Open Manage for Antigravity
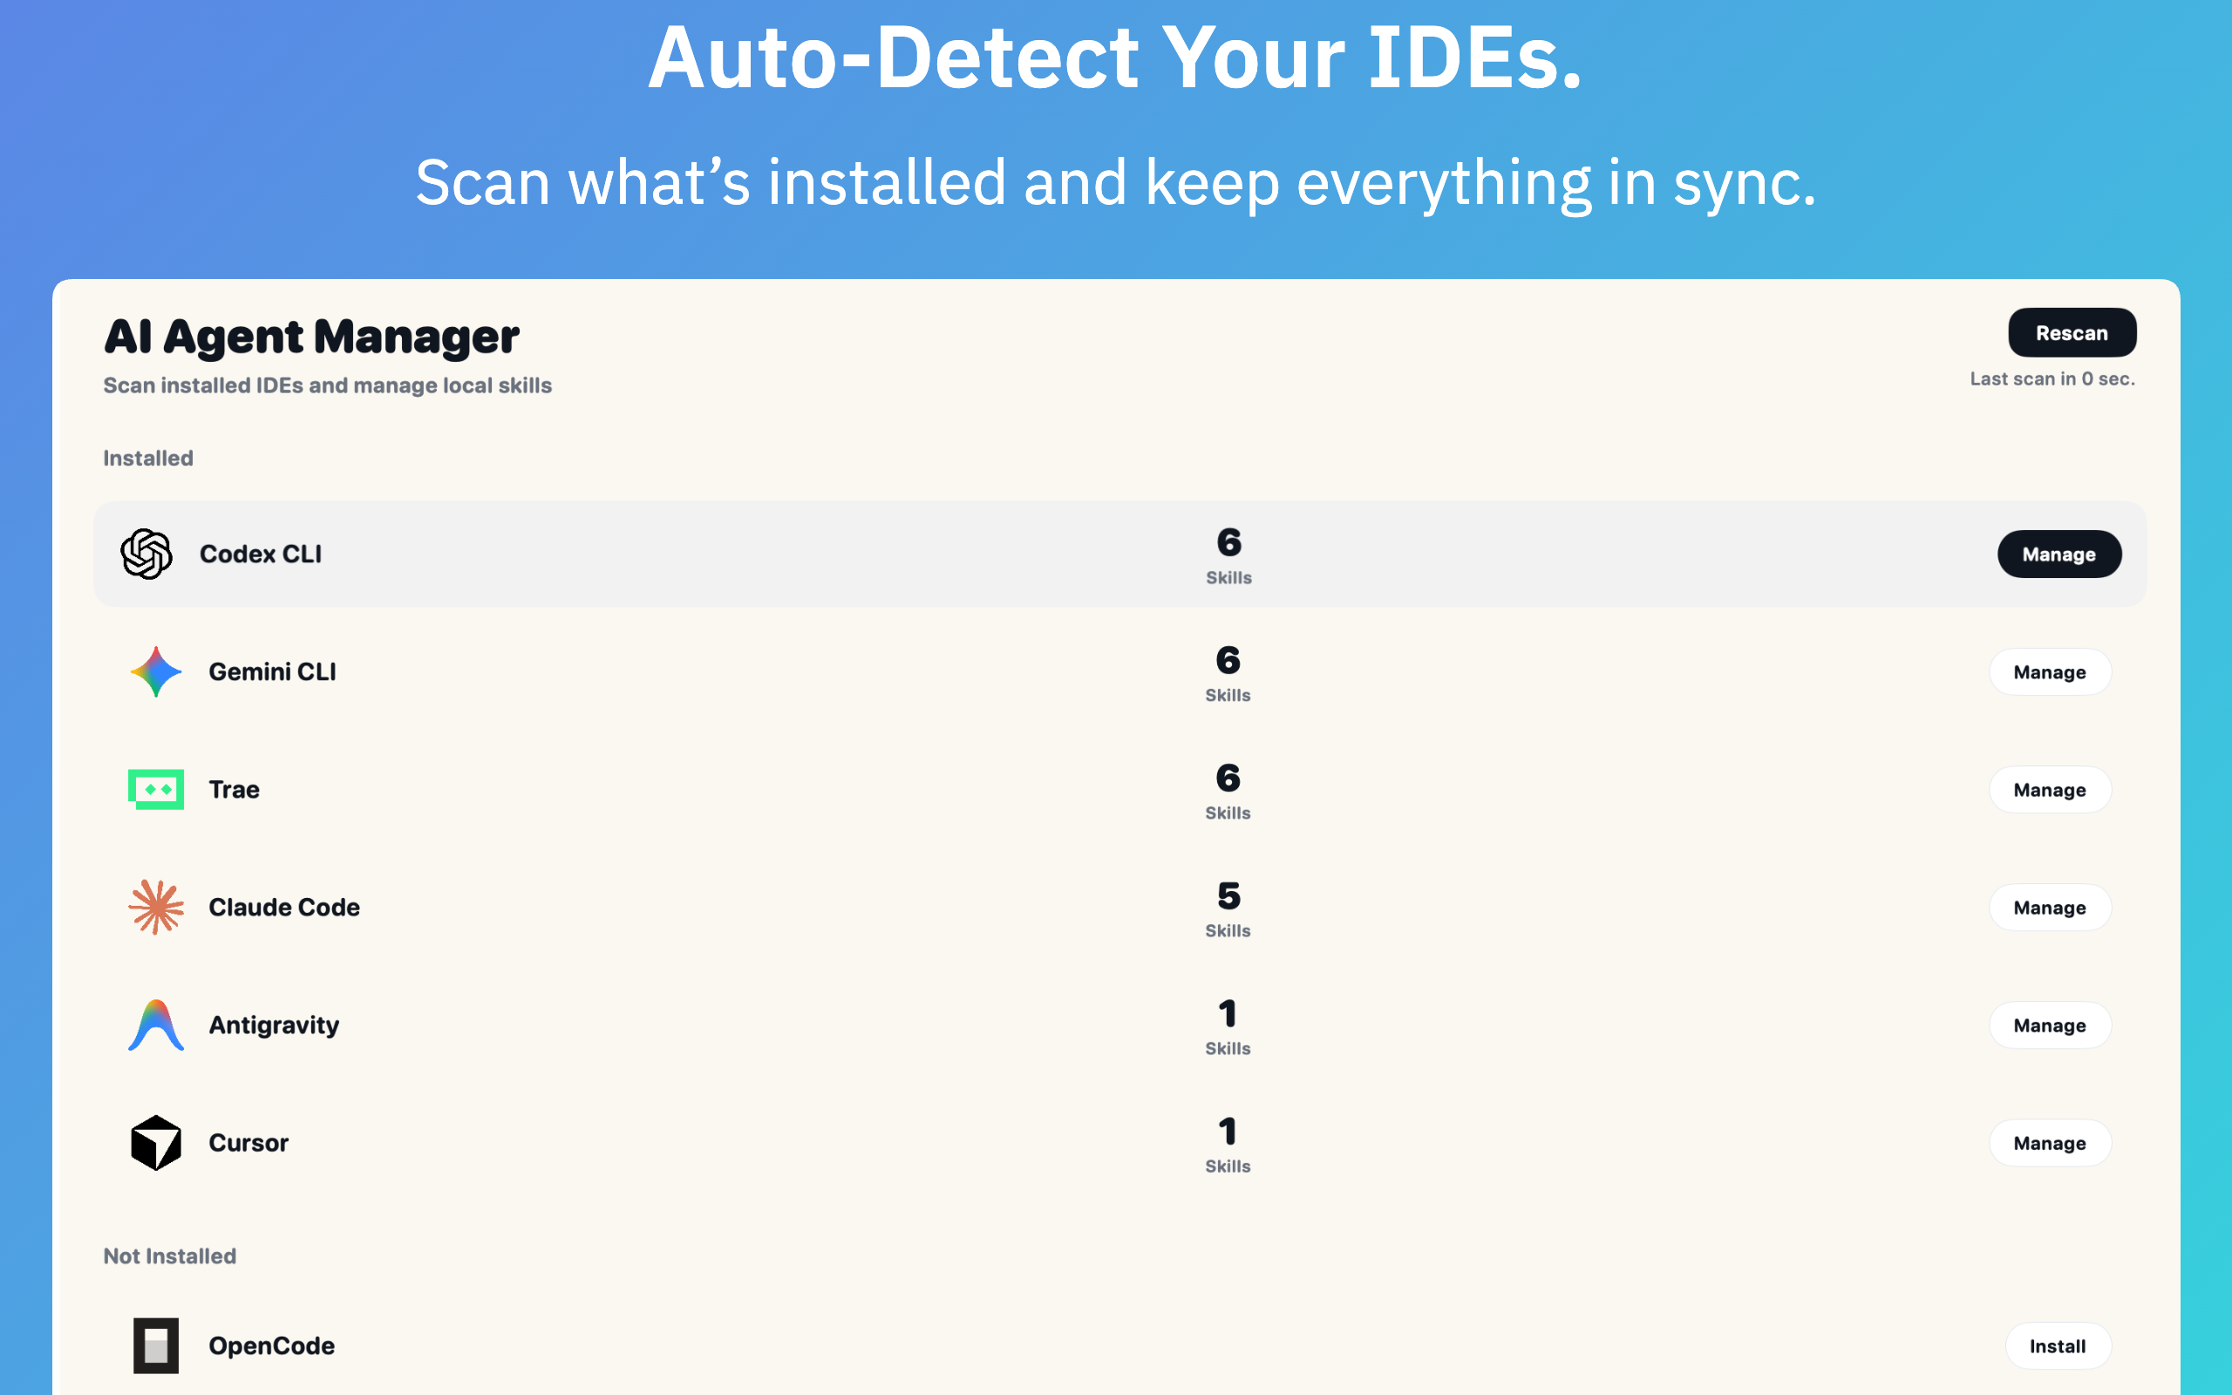 [x=2050, y=1026]
